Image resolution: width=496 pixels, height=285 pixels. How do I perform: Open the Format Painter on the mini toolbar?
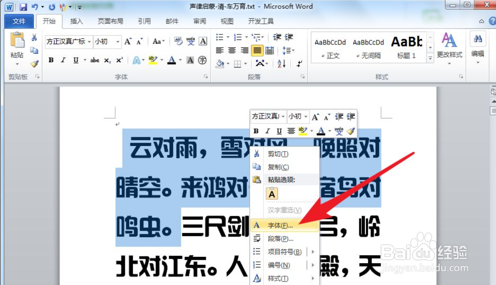(x=351, y=131)
